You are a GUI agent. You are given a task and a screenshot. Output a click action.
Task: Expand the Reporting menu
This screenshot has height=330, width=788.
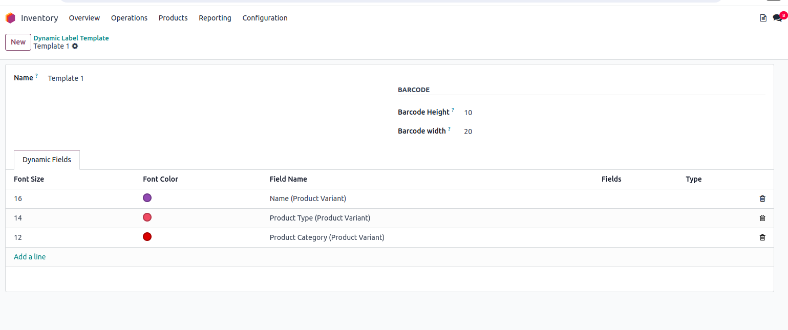click(215, 18)
